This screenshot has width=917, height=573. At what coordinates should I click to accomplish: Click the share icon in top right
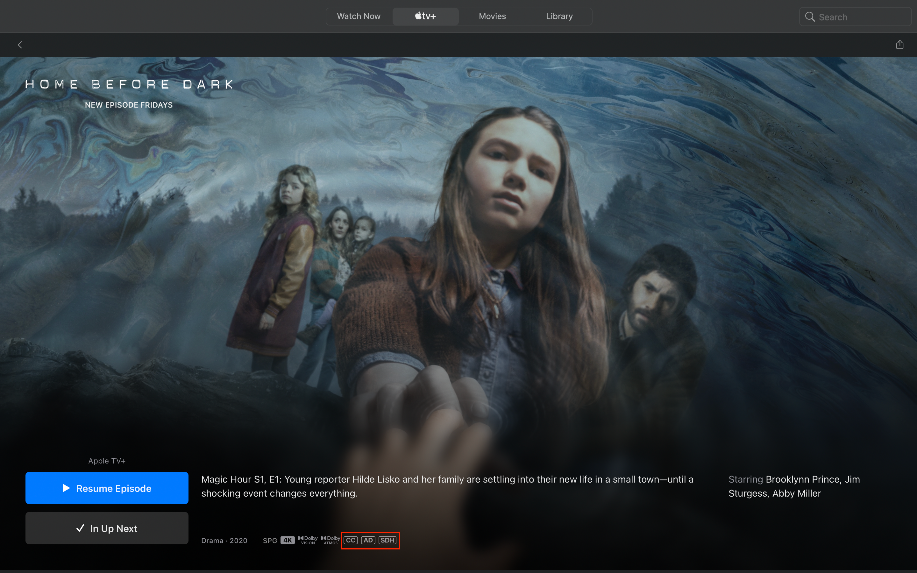pos(899,45)
